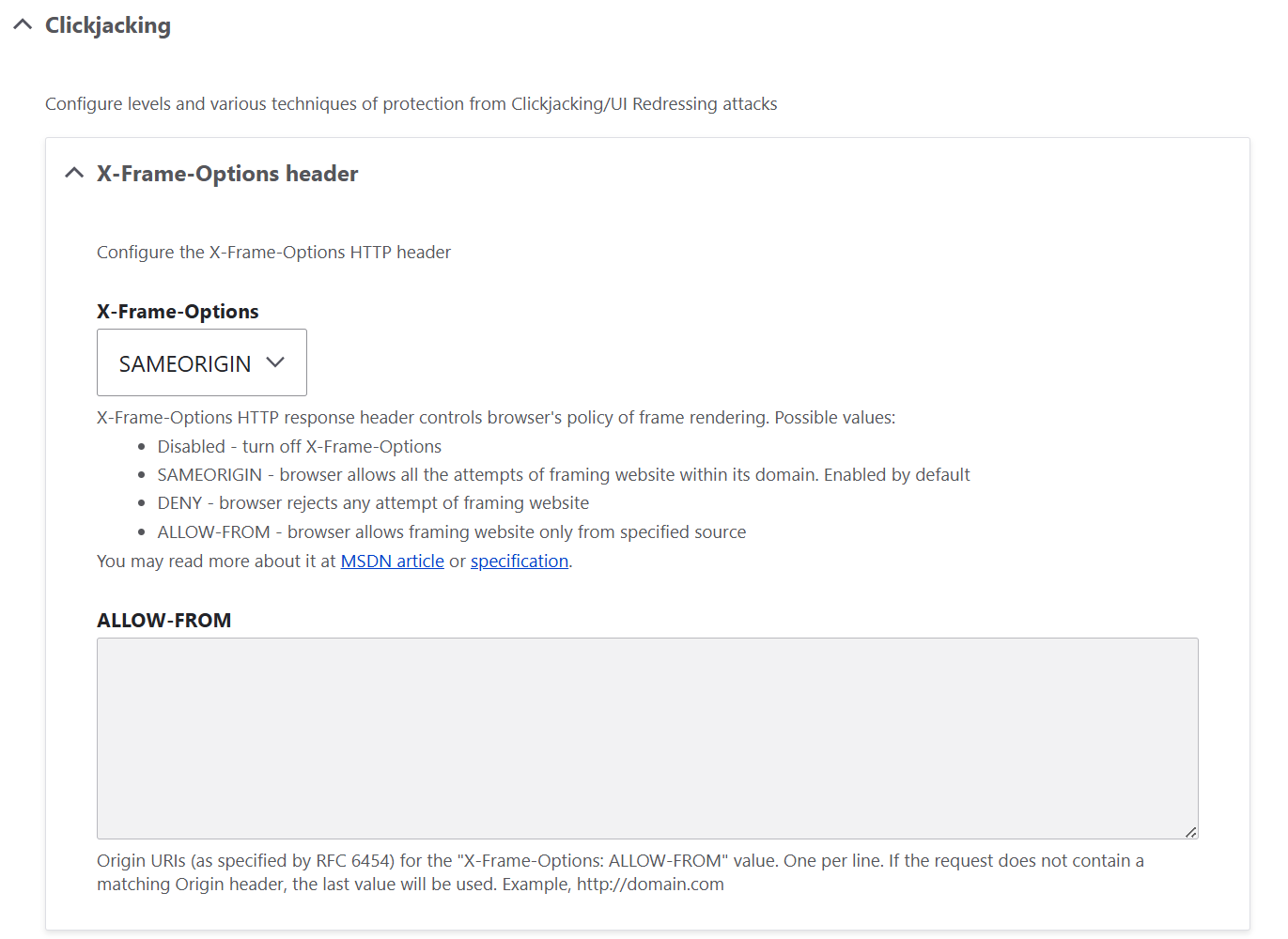The image size is (1288, 939).
Task: Click the dropdown arrow beside SAMEORIGIN
Action: (x=275, y=362)
